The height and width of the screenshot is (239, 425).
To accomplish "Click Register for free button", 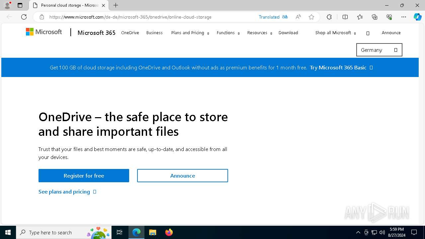I will coord(84,176).
